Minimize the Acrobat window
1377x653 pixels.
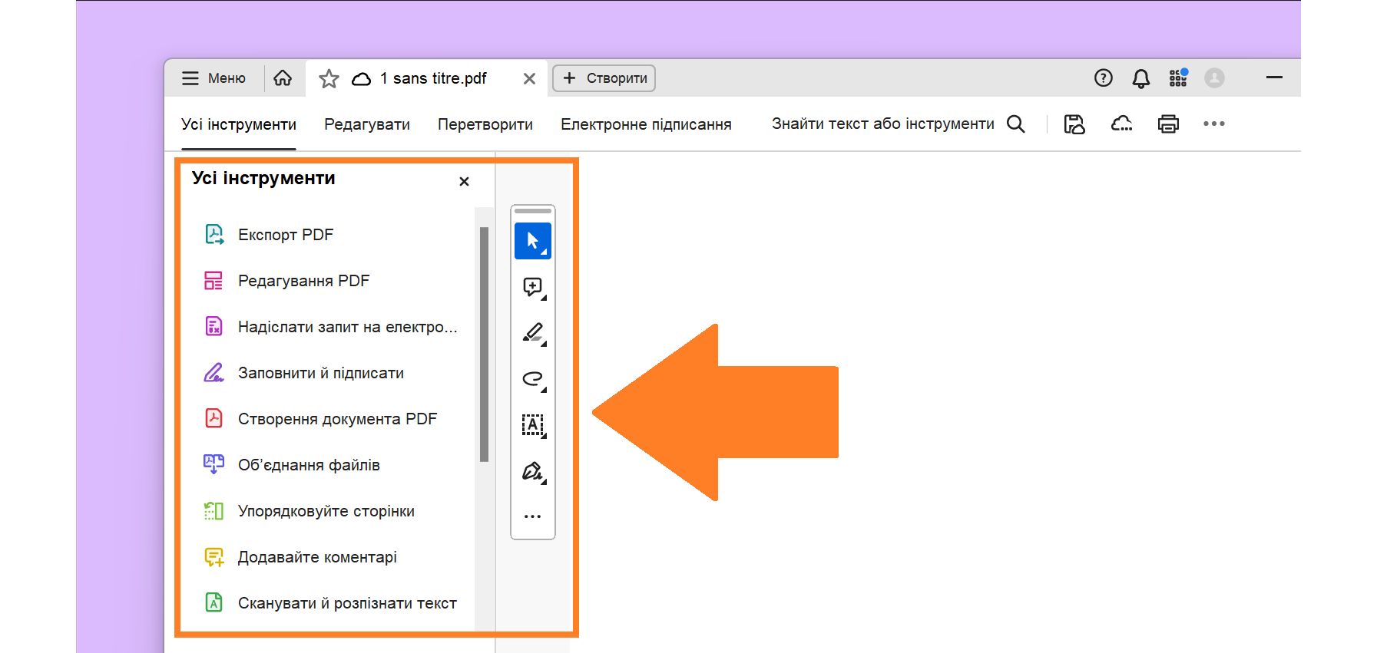click(x=1275, y=78)
